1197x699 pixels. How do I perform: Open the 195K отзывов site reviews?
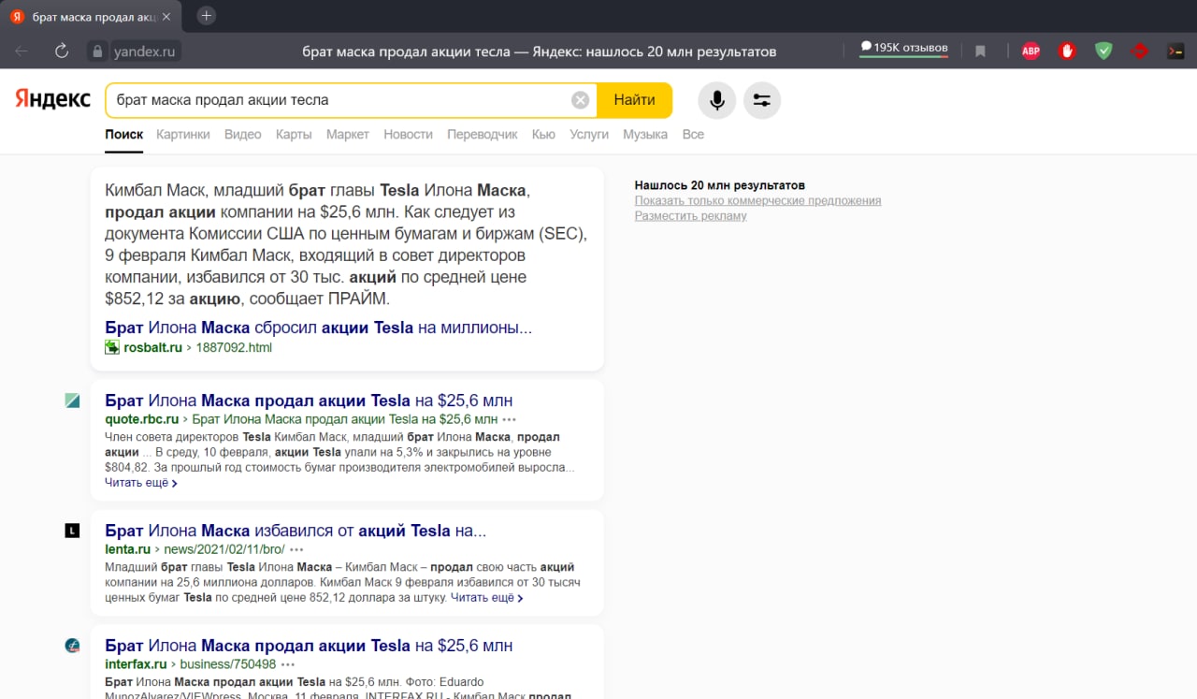903,48
